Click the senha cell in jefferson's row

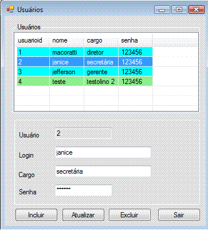(x=136, y=72)
